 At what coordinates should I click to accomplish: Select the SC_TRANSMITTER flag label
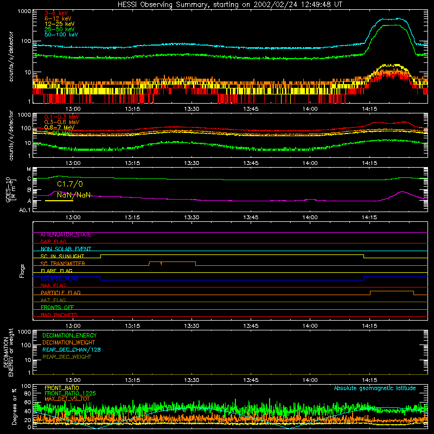pyautogui.click(x=62, y=264)
